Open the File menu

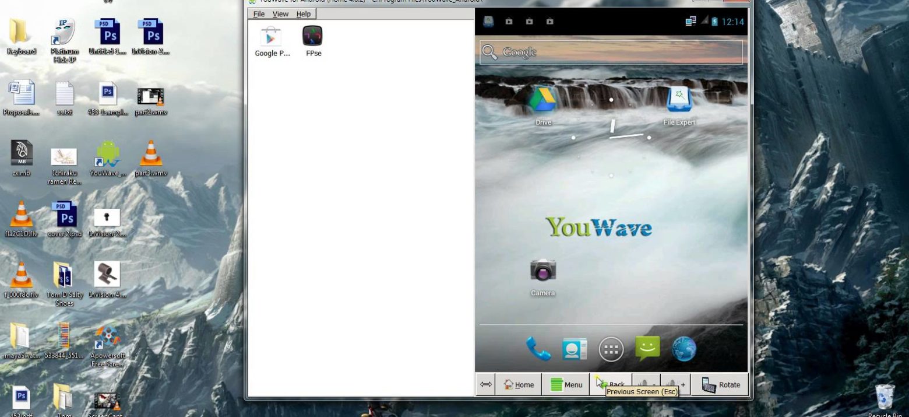259,14
